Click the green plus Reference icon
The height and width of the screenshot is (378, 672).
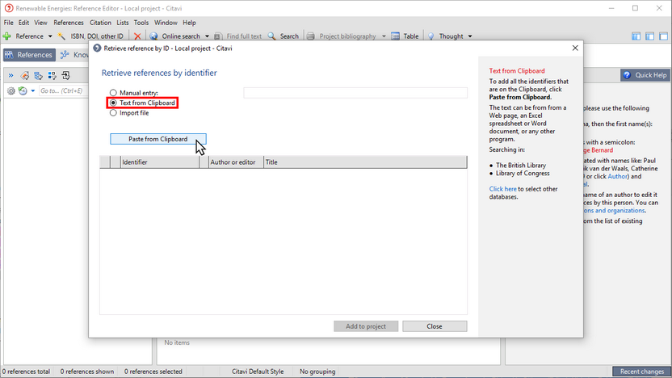[x=6, y=36]
